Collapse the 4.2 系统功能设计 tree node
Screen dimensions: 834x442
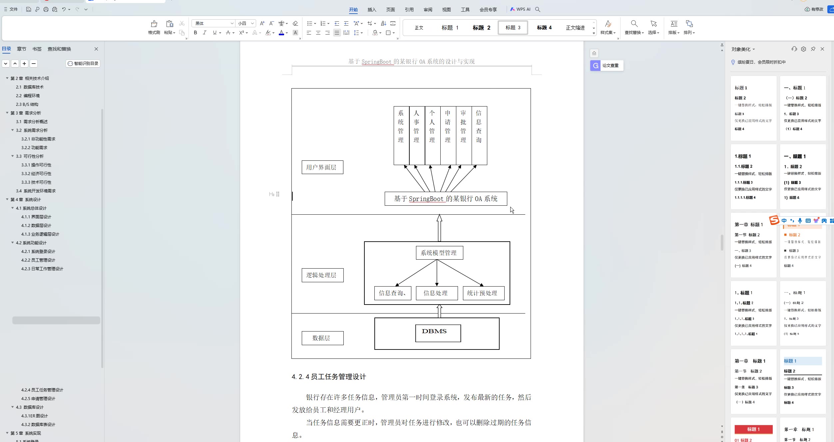[x=13, y=243]
